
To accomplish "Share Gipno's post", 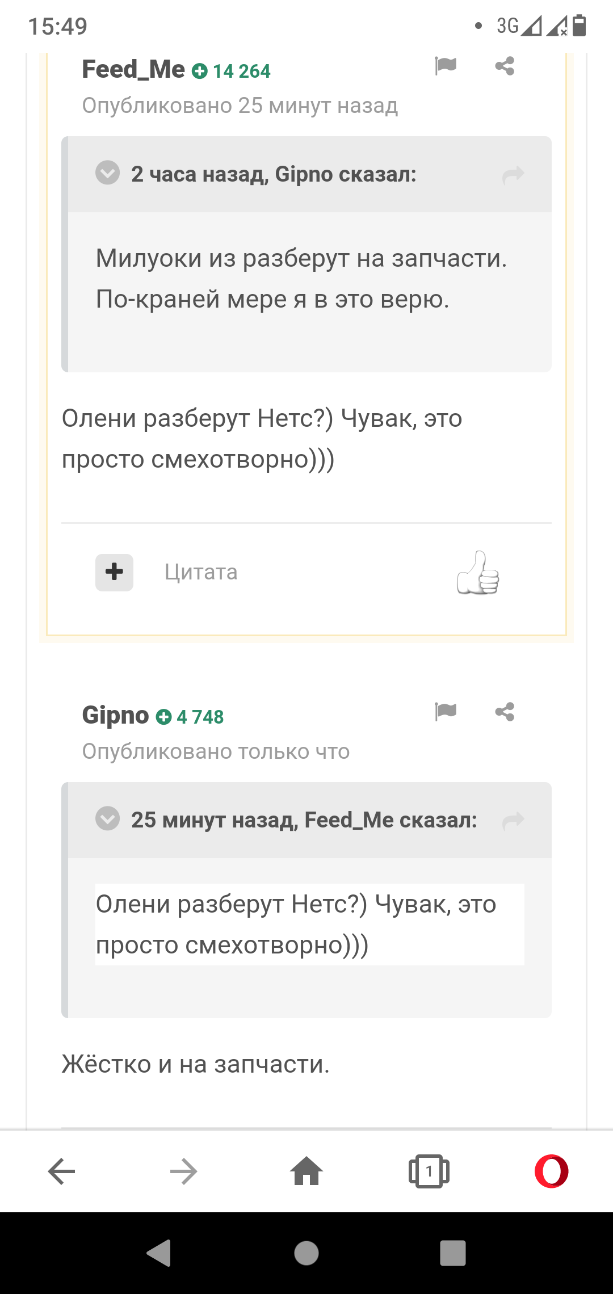I will (505, 711).
